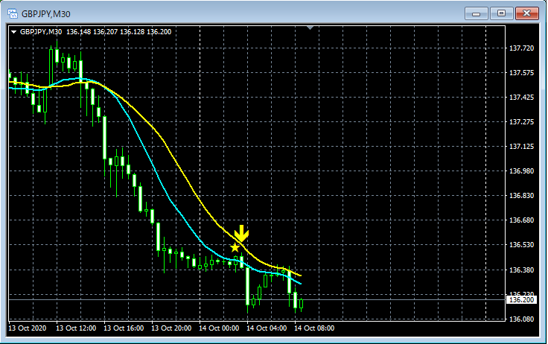Viewport: 548px width, 344px height.
Task: Click the chart shift marker on the top edge
Action: pos(310,28)
